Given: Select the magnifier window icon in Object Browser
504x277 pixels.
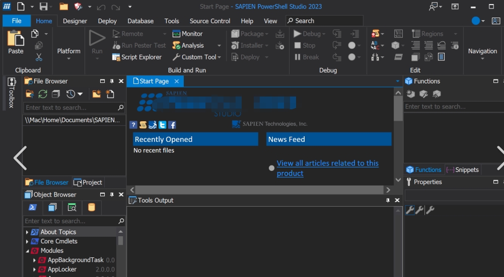Looking at the screenshot, I should pos(72,207).
